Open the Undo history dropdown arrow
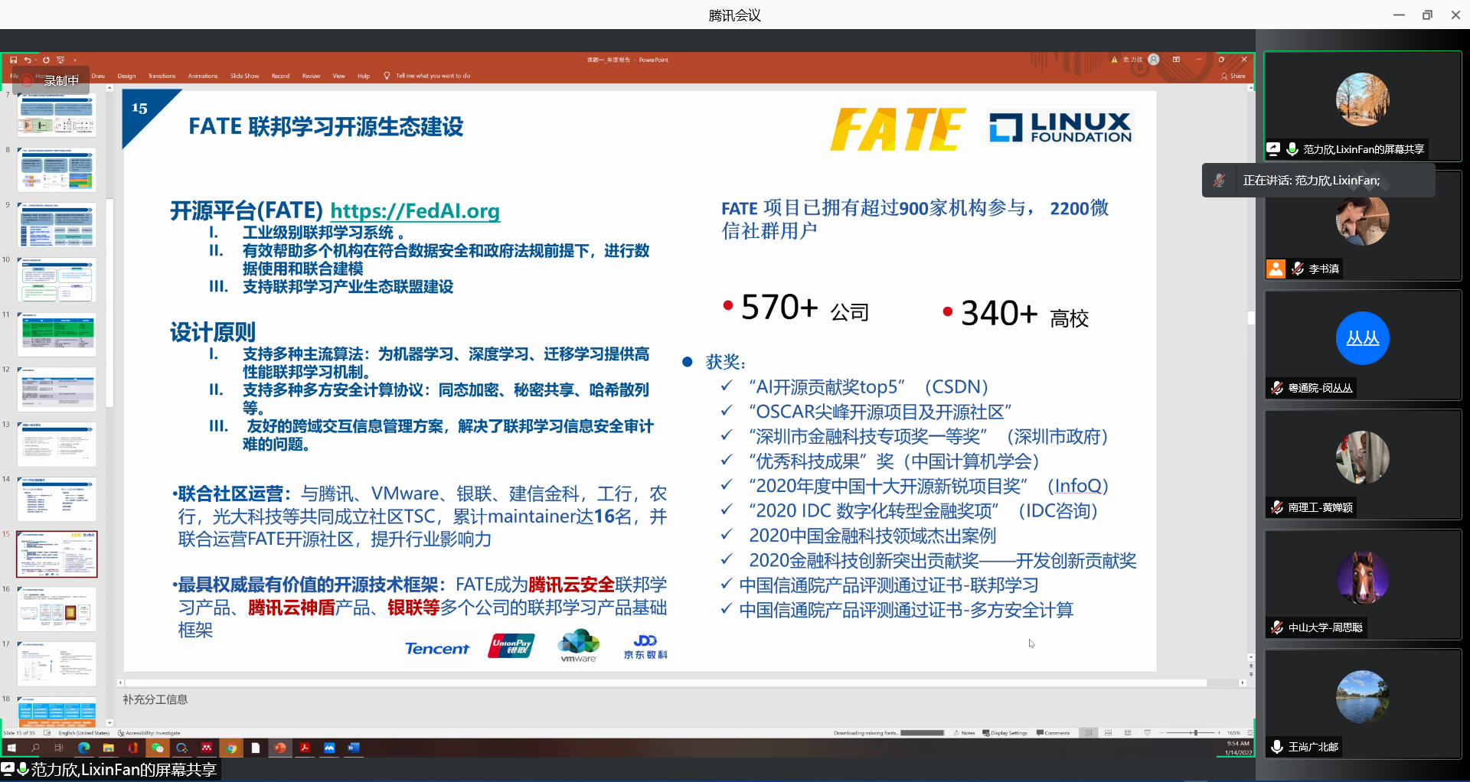The width and height of the screenshot is (1470, 782). pyautogui.click(x=35, y=60)
